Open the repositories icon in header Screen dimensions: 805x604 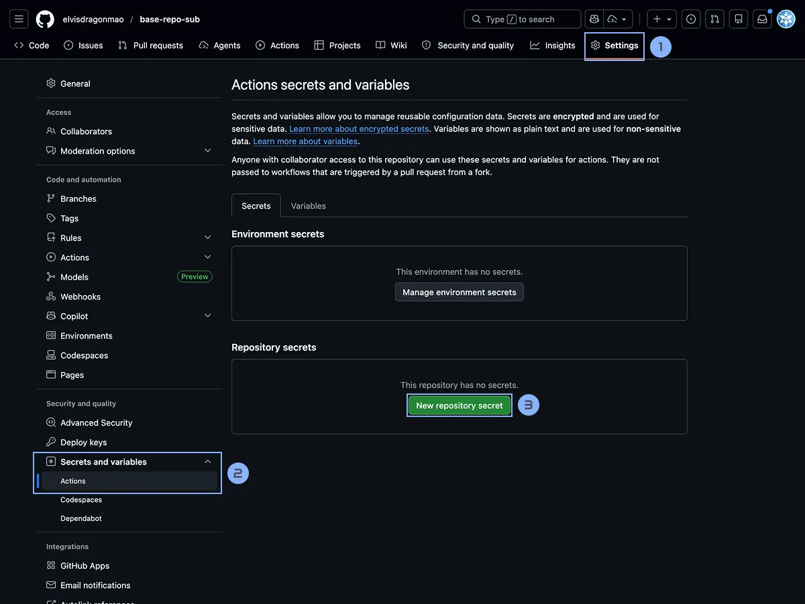tap(738, 19)
